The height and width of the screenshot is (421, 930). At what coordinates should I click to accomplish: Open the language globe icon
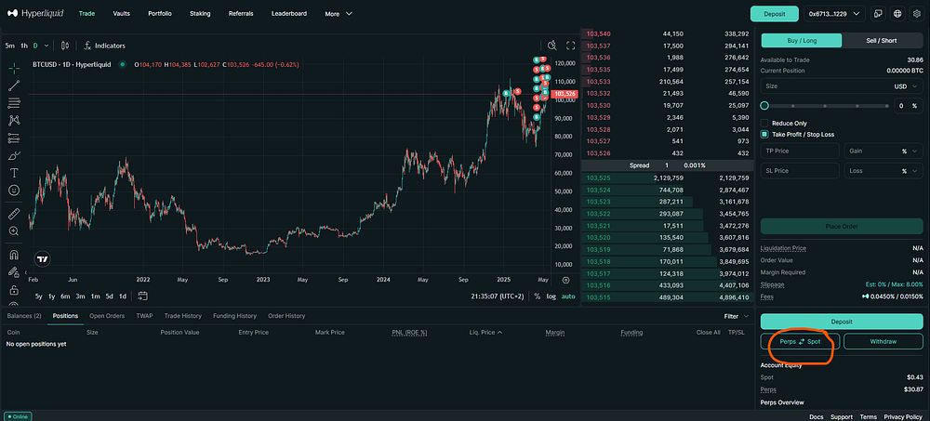click(x=897, y=14)
